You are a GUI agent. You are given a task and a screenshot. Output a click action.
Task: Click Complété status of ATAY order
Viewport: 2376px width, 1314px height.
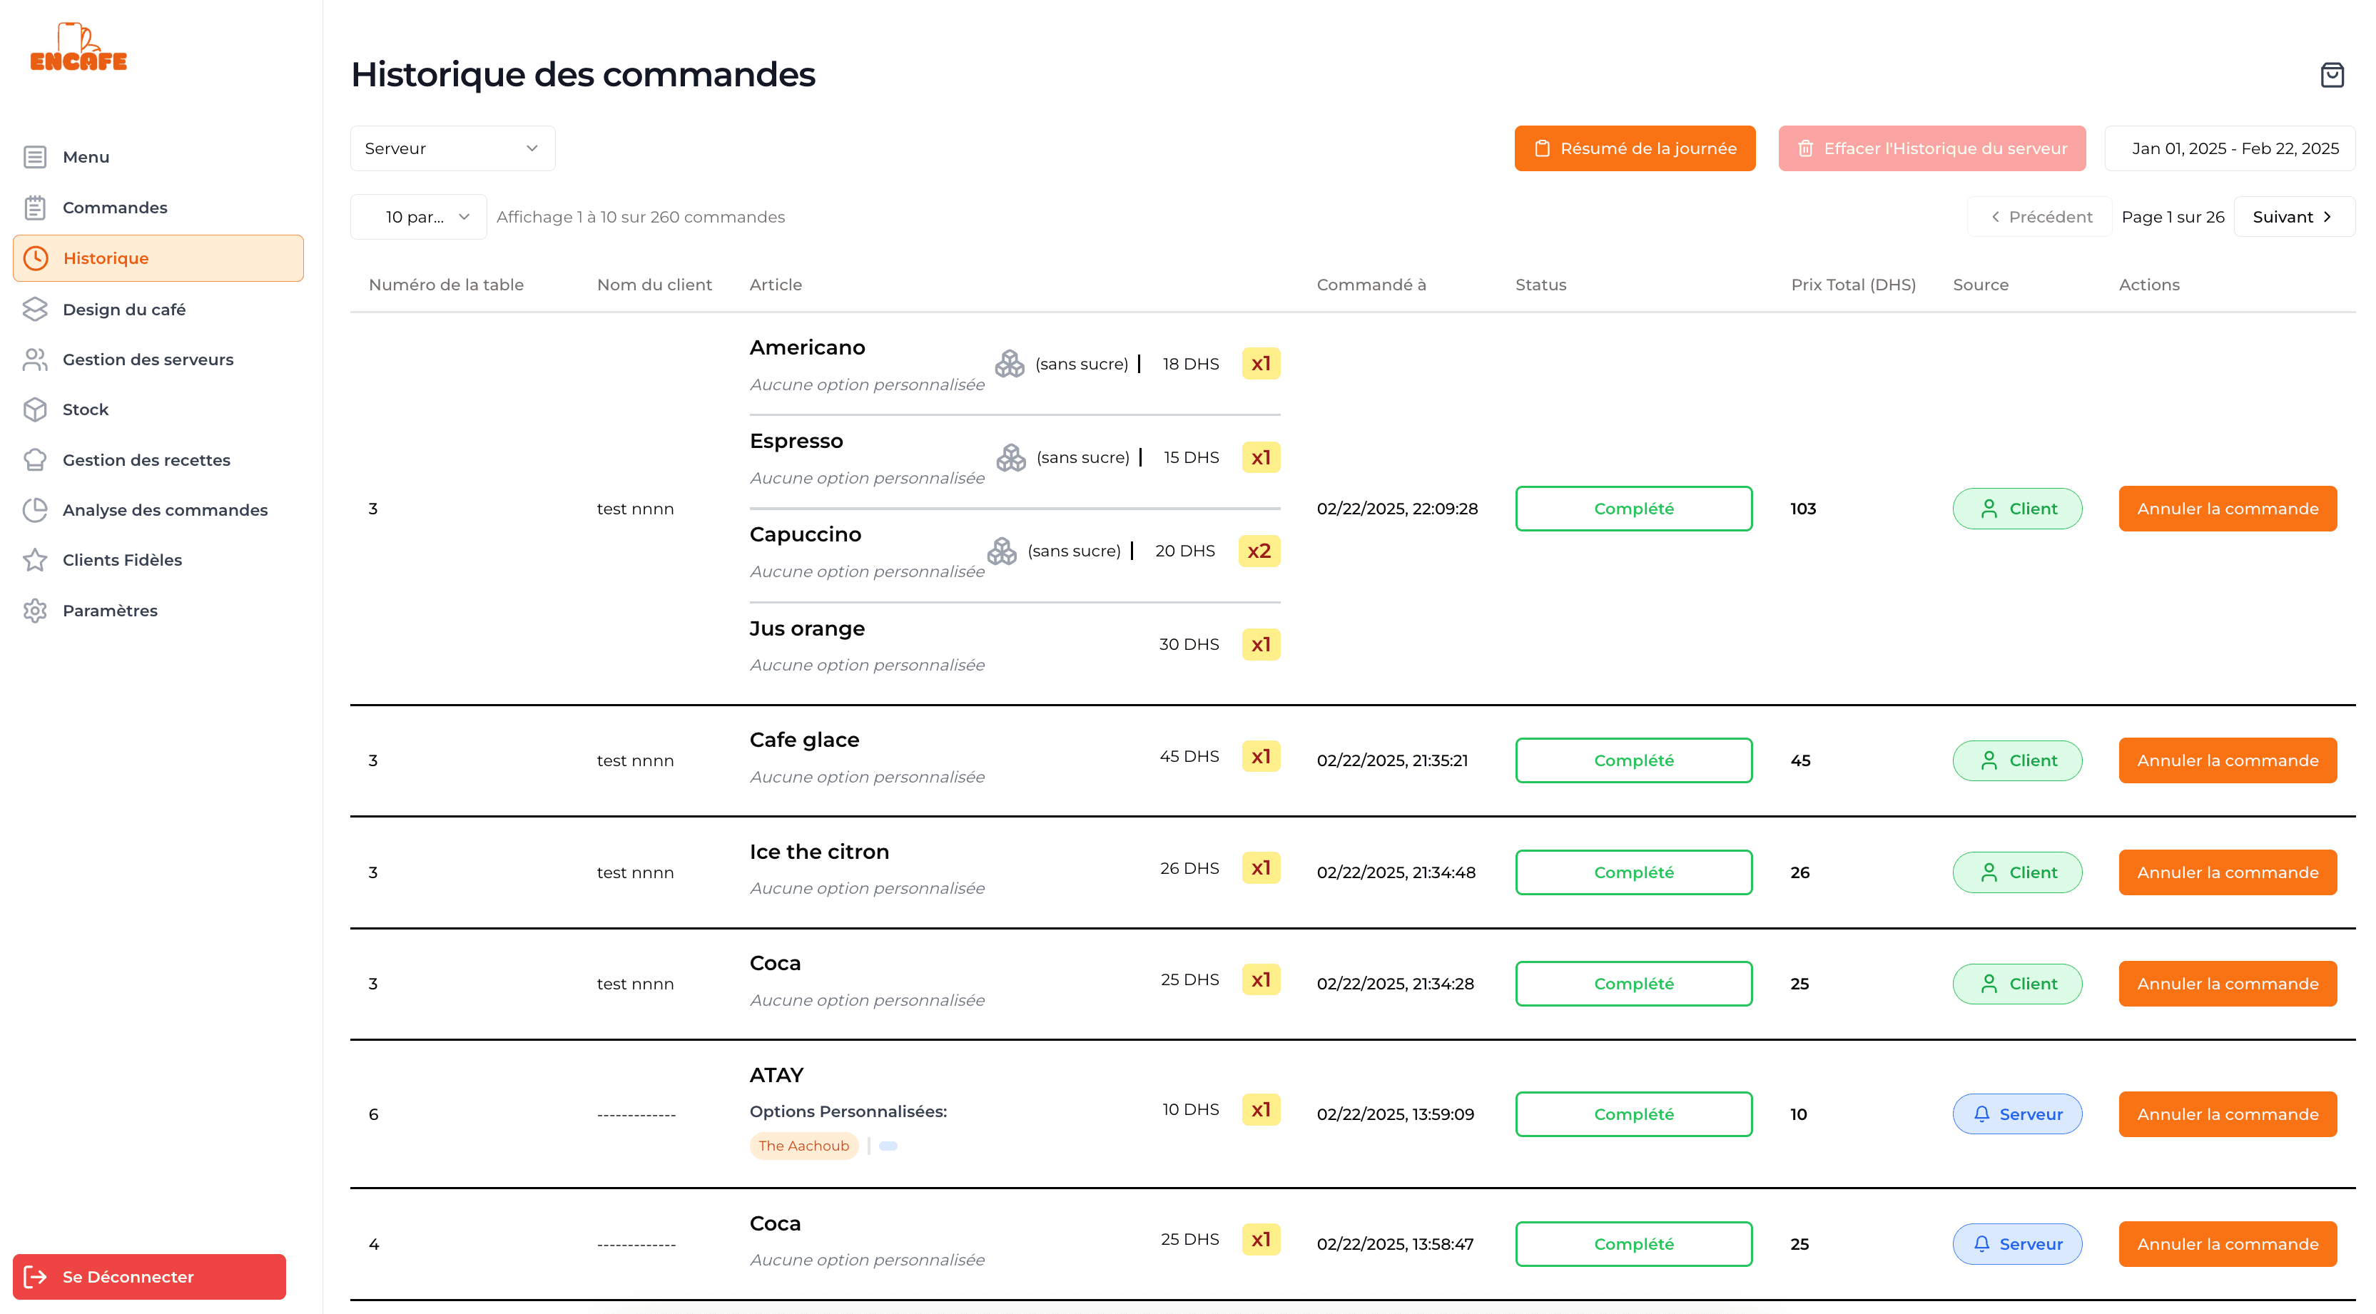pyautogui.click(x=1633, y=1114)
